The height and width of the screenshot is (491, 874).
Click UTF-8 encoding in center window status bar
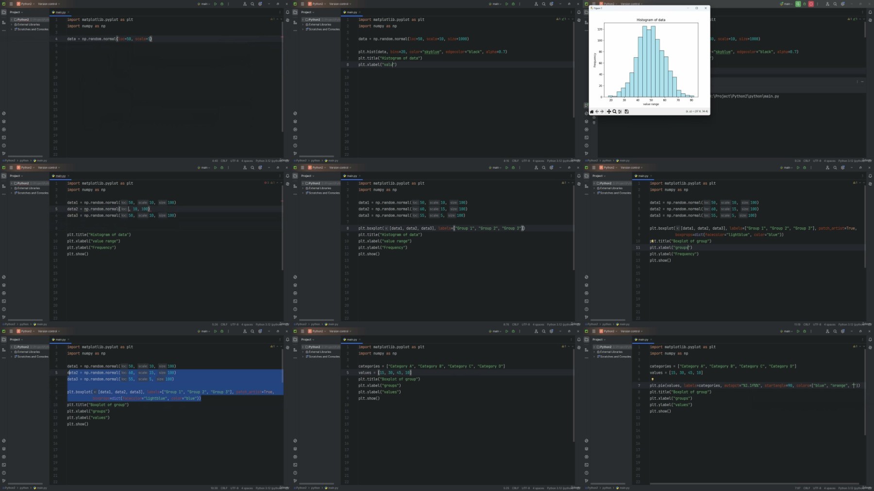click(x=526, y=324)
